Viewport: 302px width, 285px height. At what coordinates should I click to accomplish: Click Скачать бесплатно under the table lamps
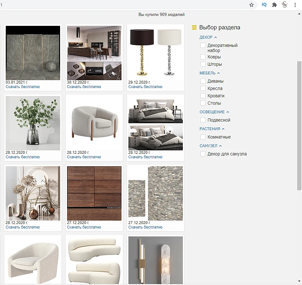coord(145,87)
